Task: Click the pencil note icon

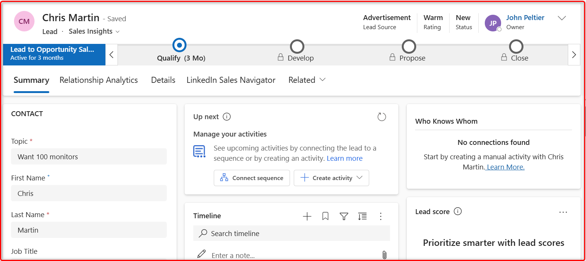Action: (201, 254)
